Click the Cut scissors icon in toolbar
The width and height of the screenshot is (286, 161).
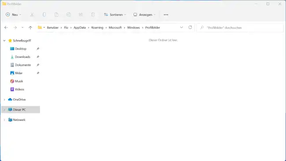(32, 15)
